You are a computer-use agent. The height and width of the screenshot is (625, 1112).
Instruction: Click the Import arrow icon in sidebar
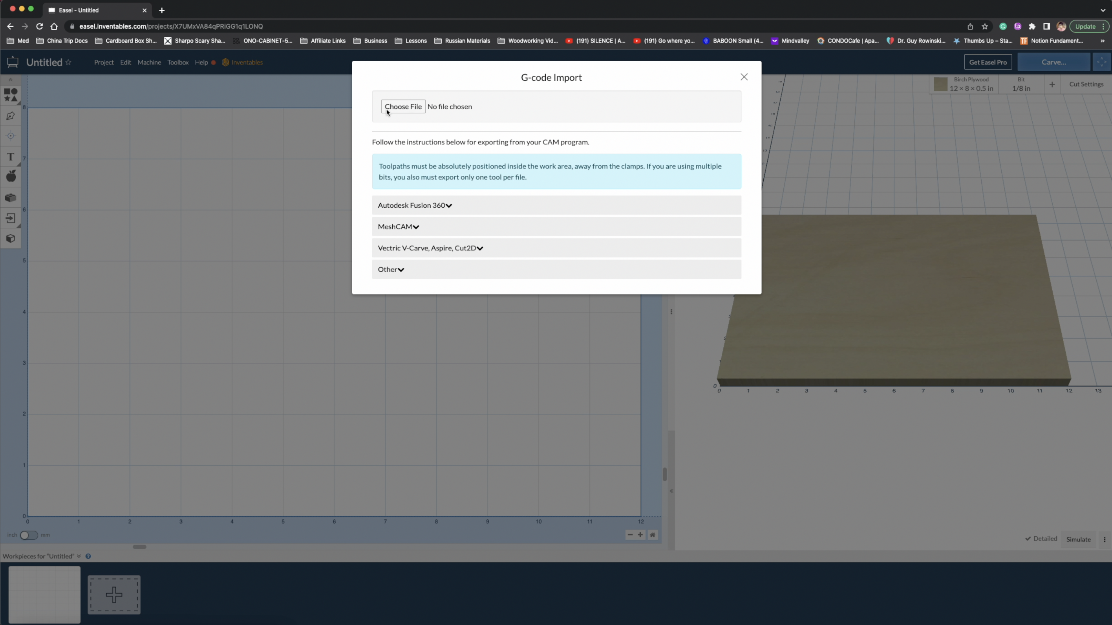pyautogui.click(x=10, y=218)
